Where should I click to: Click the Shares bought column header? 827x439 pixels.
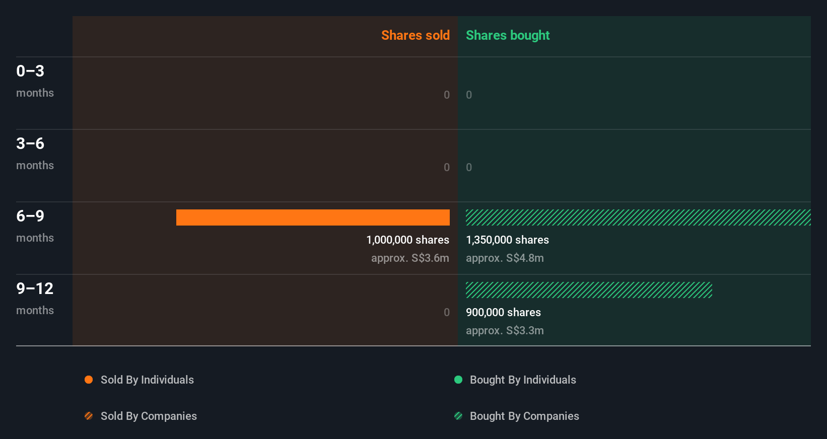click(508, 35)
